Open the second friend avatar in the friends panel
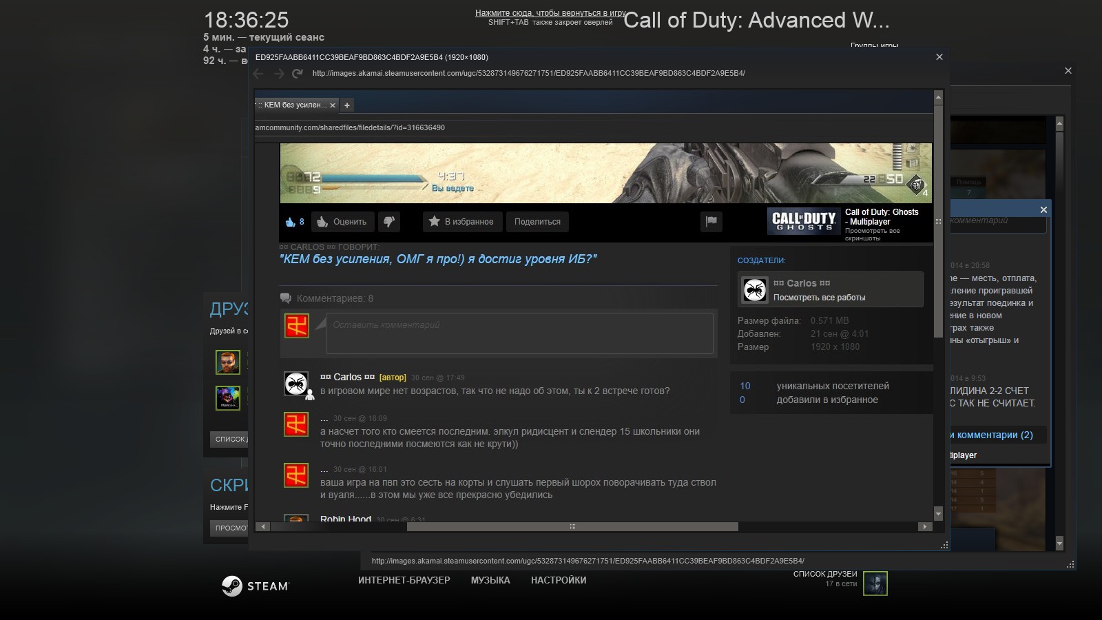 pos(228,398)
